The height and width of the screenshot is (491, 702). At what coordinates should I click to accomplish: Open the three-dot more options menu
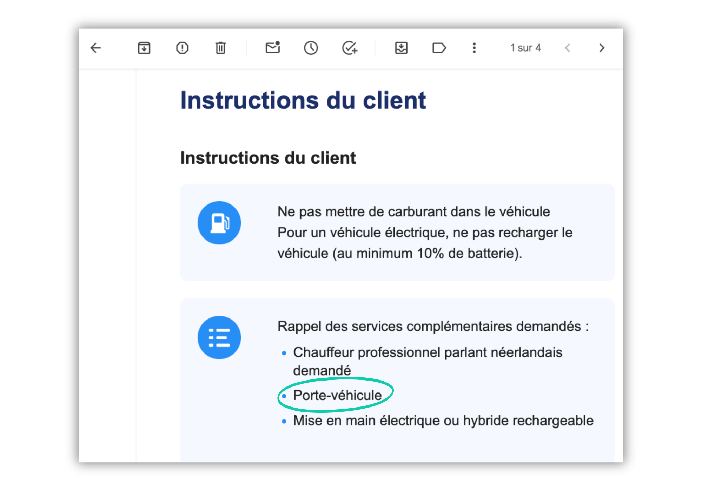click(474, 48)
